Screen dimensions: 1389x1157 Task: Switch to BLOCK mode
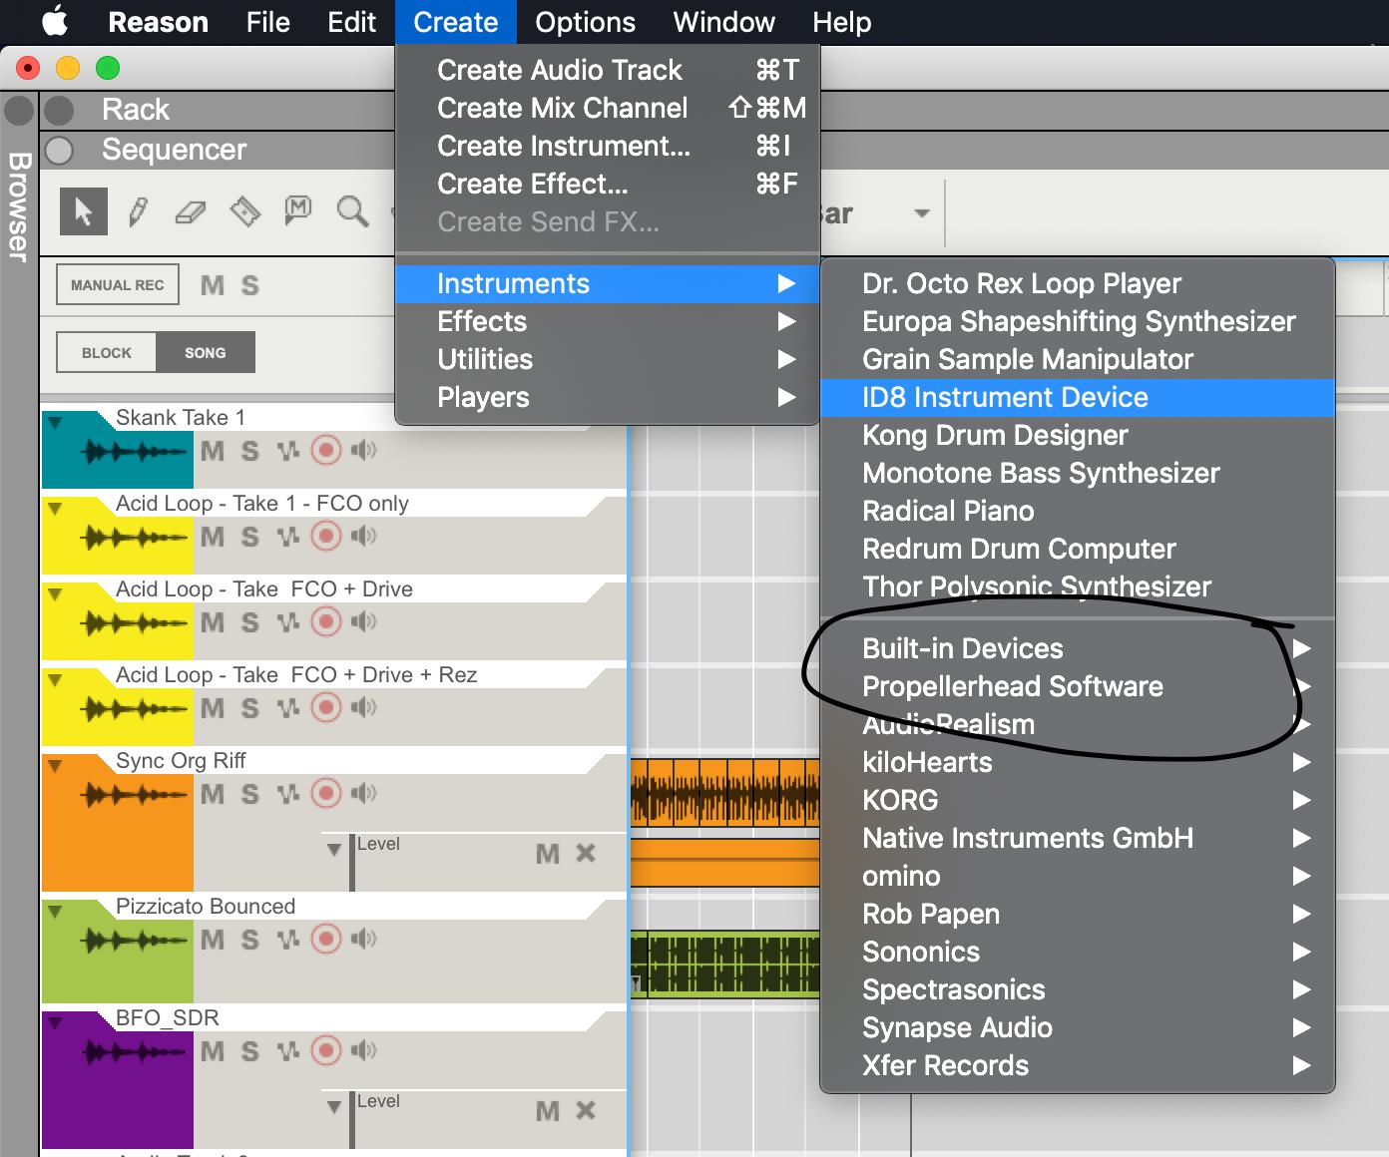pyautogui.click(x=107, y=352)
